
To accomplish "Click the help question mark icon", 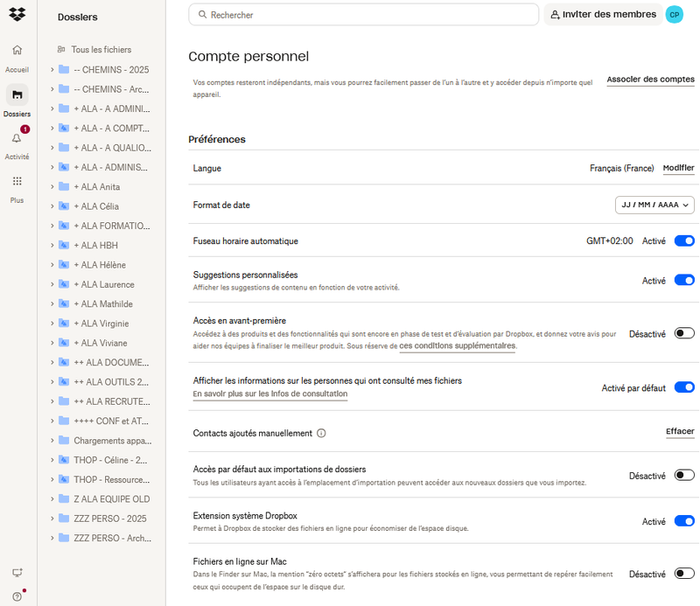I will pos(17,596).
